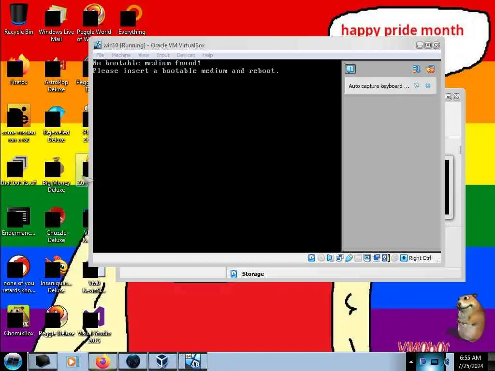Click the Storage disk icon in manager window

point(233,274)
